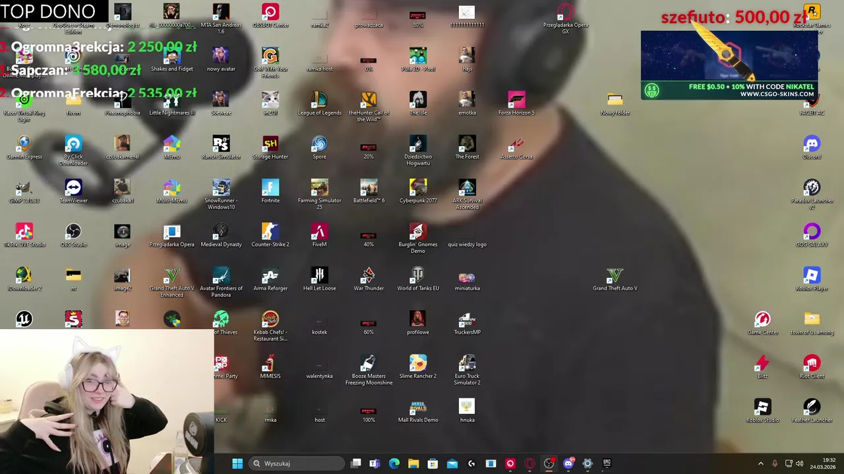Open Epic Games Launcher taskbar icon
Image resolution: width=844 pixels, height=474 pixels.
pyautogui.click(x=607, y=463)
